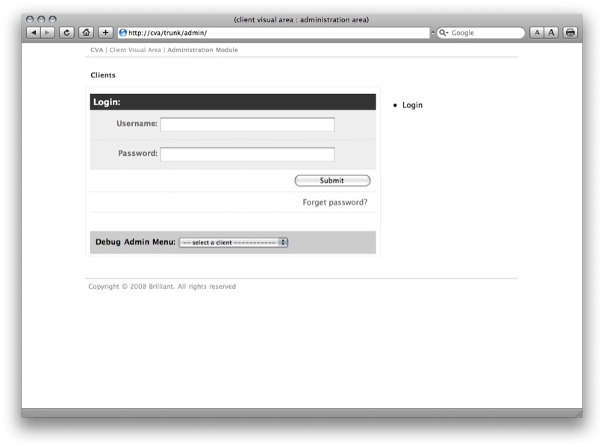Go back using the browser back arrow
This screenshot has height=447, width=604.
point(34,33)
